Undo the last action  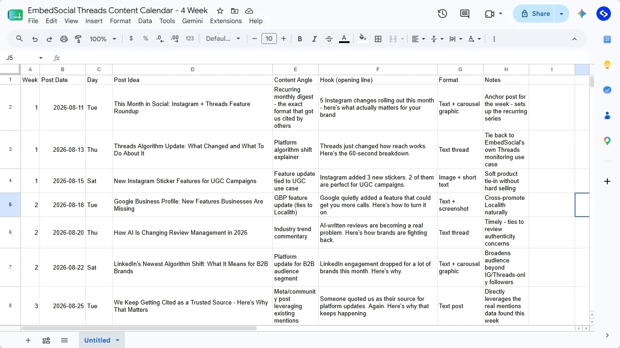coord(35,39)
